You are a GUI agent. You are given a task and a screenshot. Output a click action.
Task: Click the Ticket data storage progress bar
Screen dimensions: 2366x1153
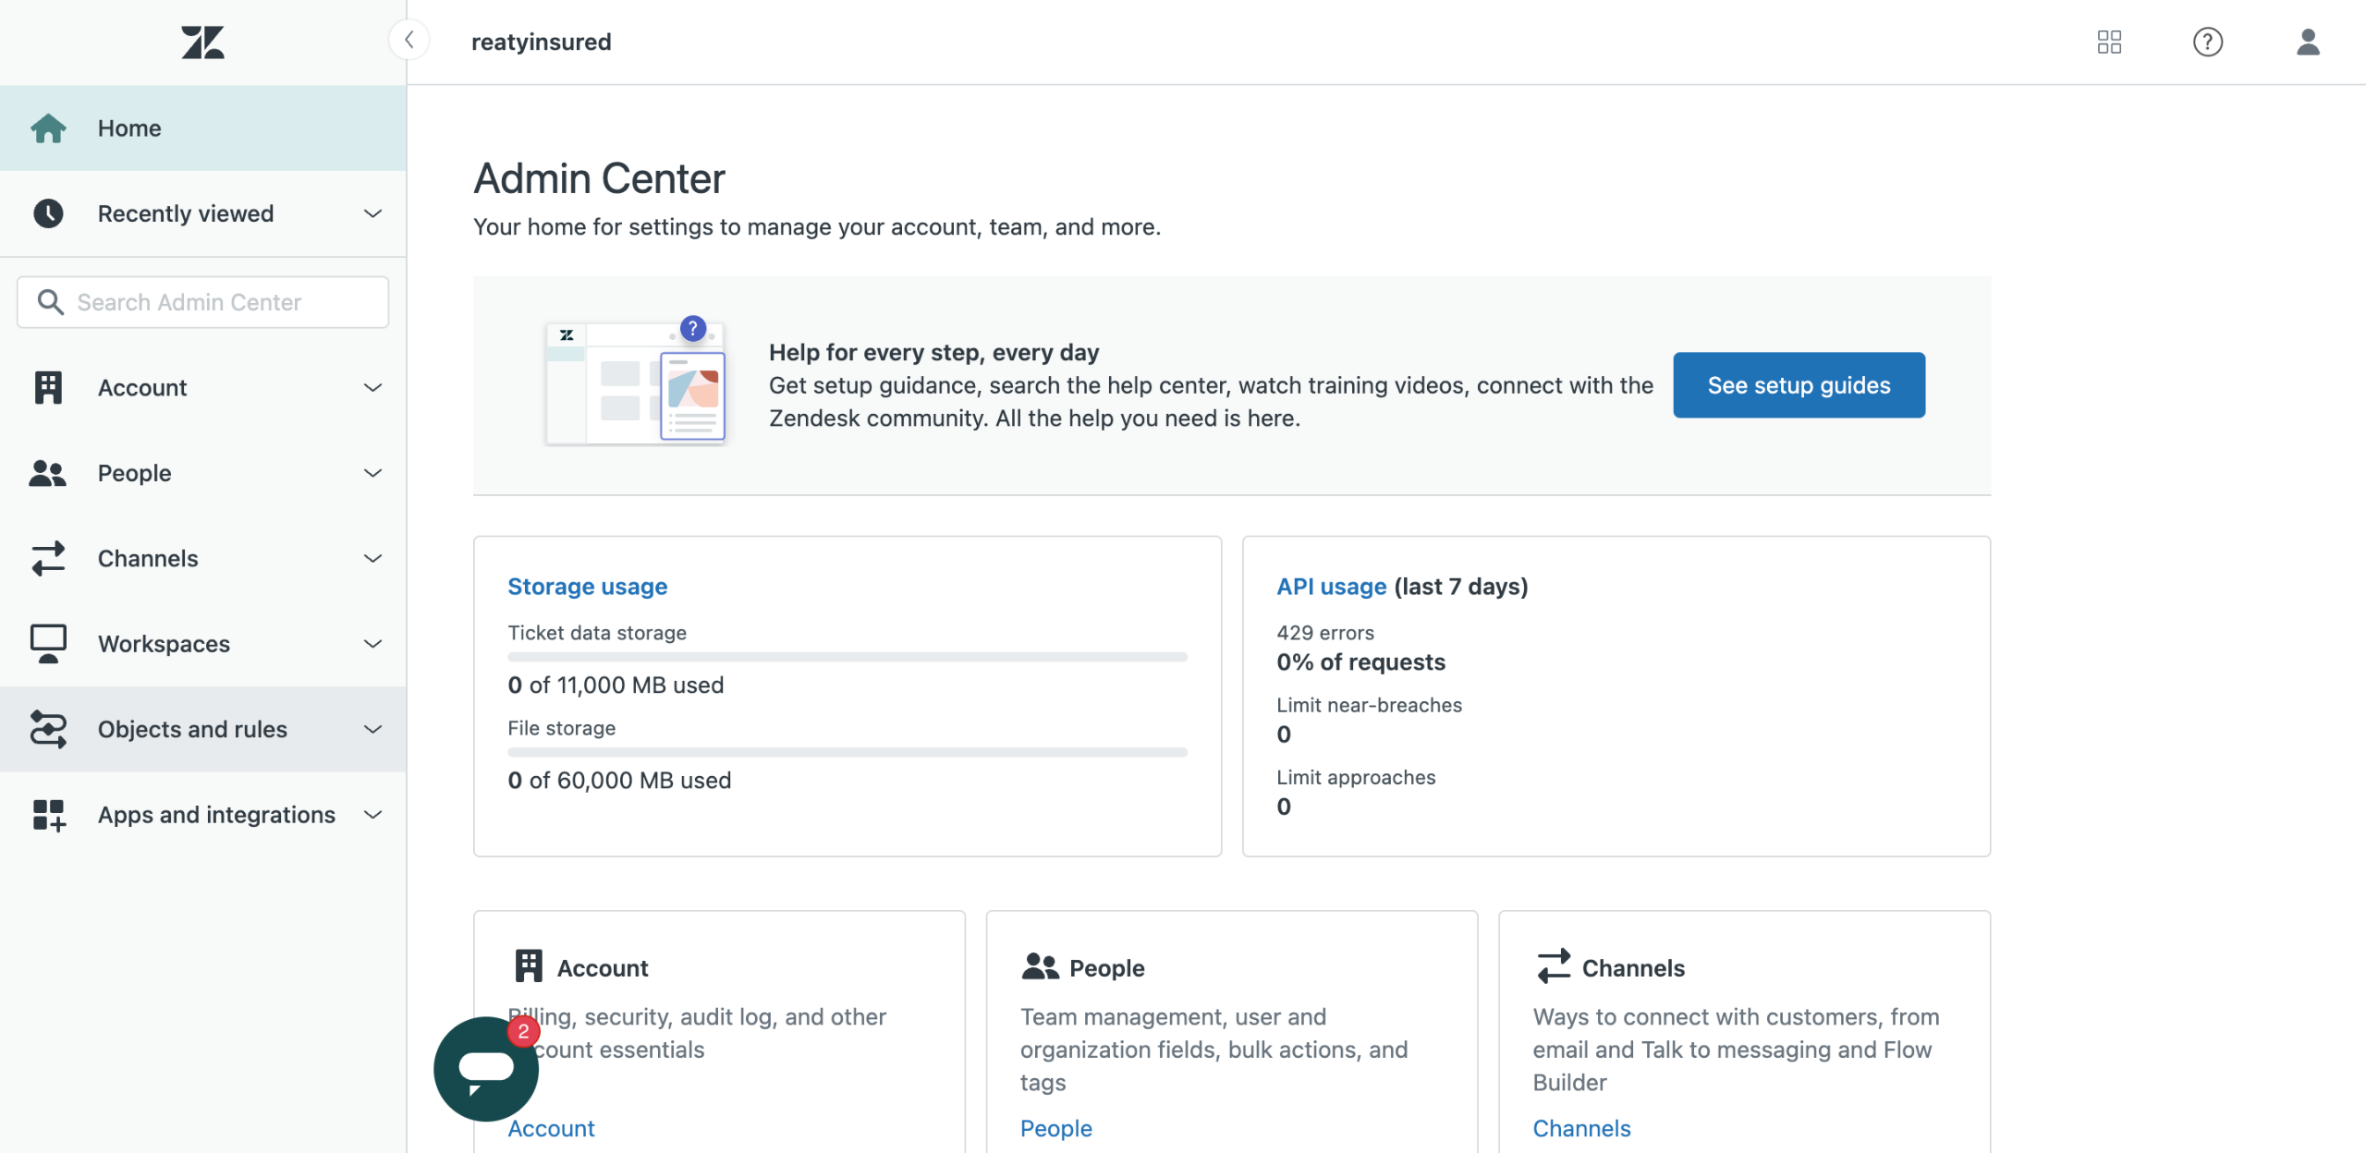click(x=847, y=657)
